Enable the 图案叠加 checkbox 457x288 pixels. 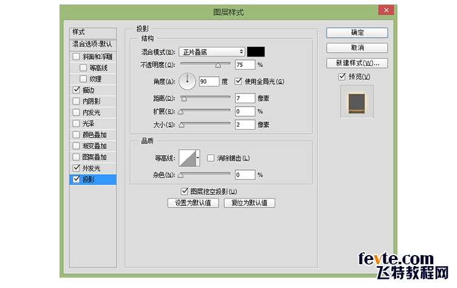point(76,157)
